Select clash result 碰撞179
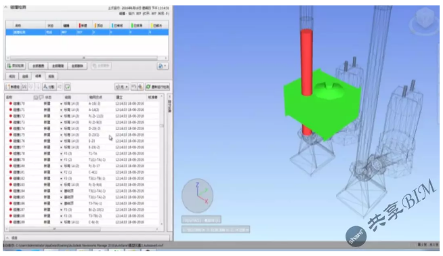The height and width of the screenshot is (256, 443). pyautogui.click(x=19, y=160)
